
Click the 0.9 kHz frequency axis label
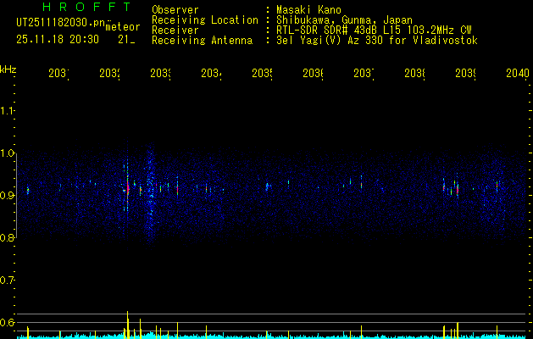tap(7, 195)
